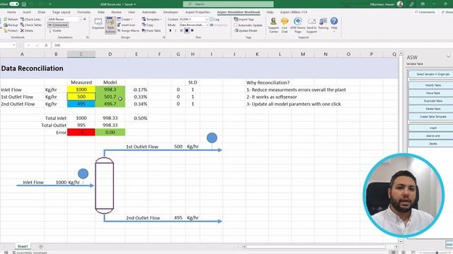Run Check Tables in Workbook group
Viewport: 453px width, 254px height.
(x=31, y=25)
